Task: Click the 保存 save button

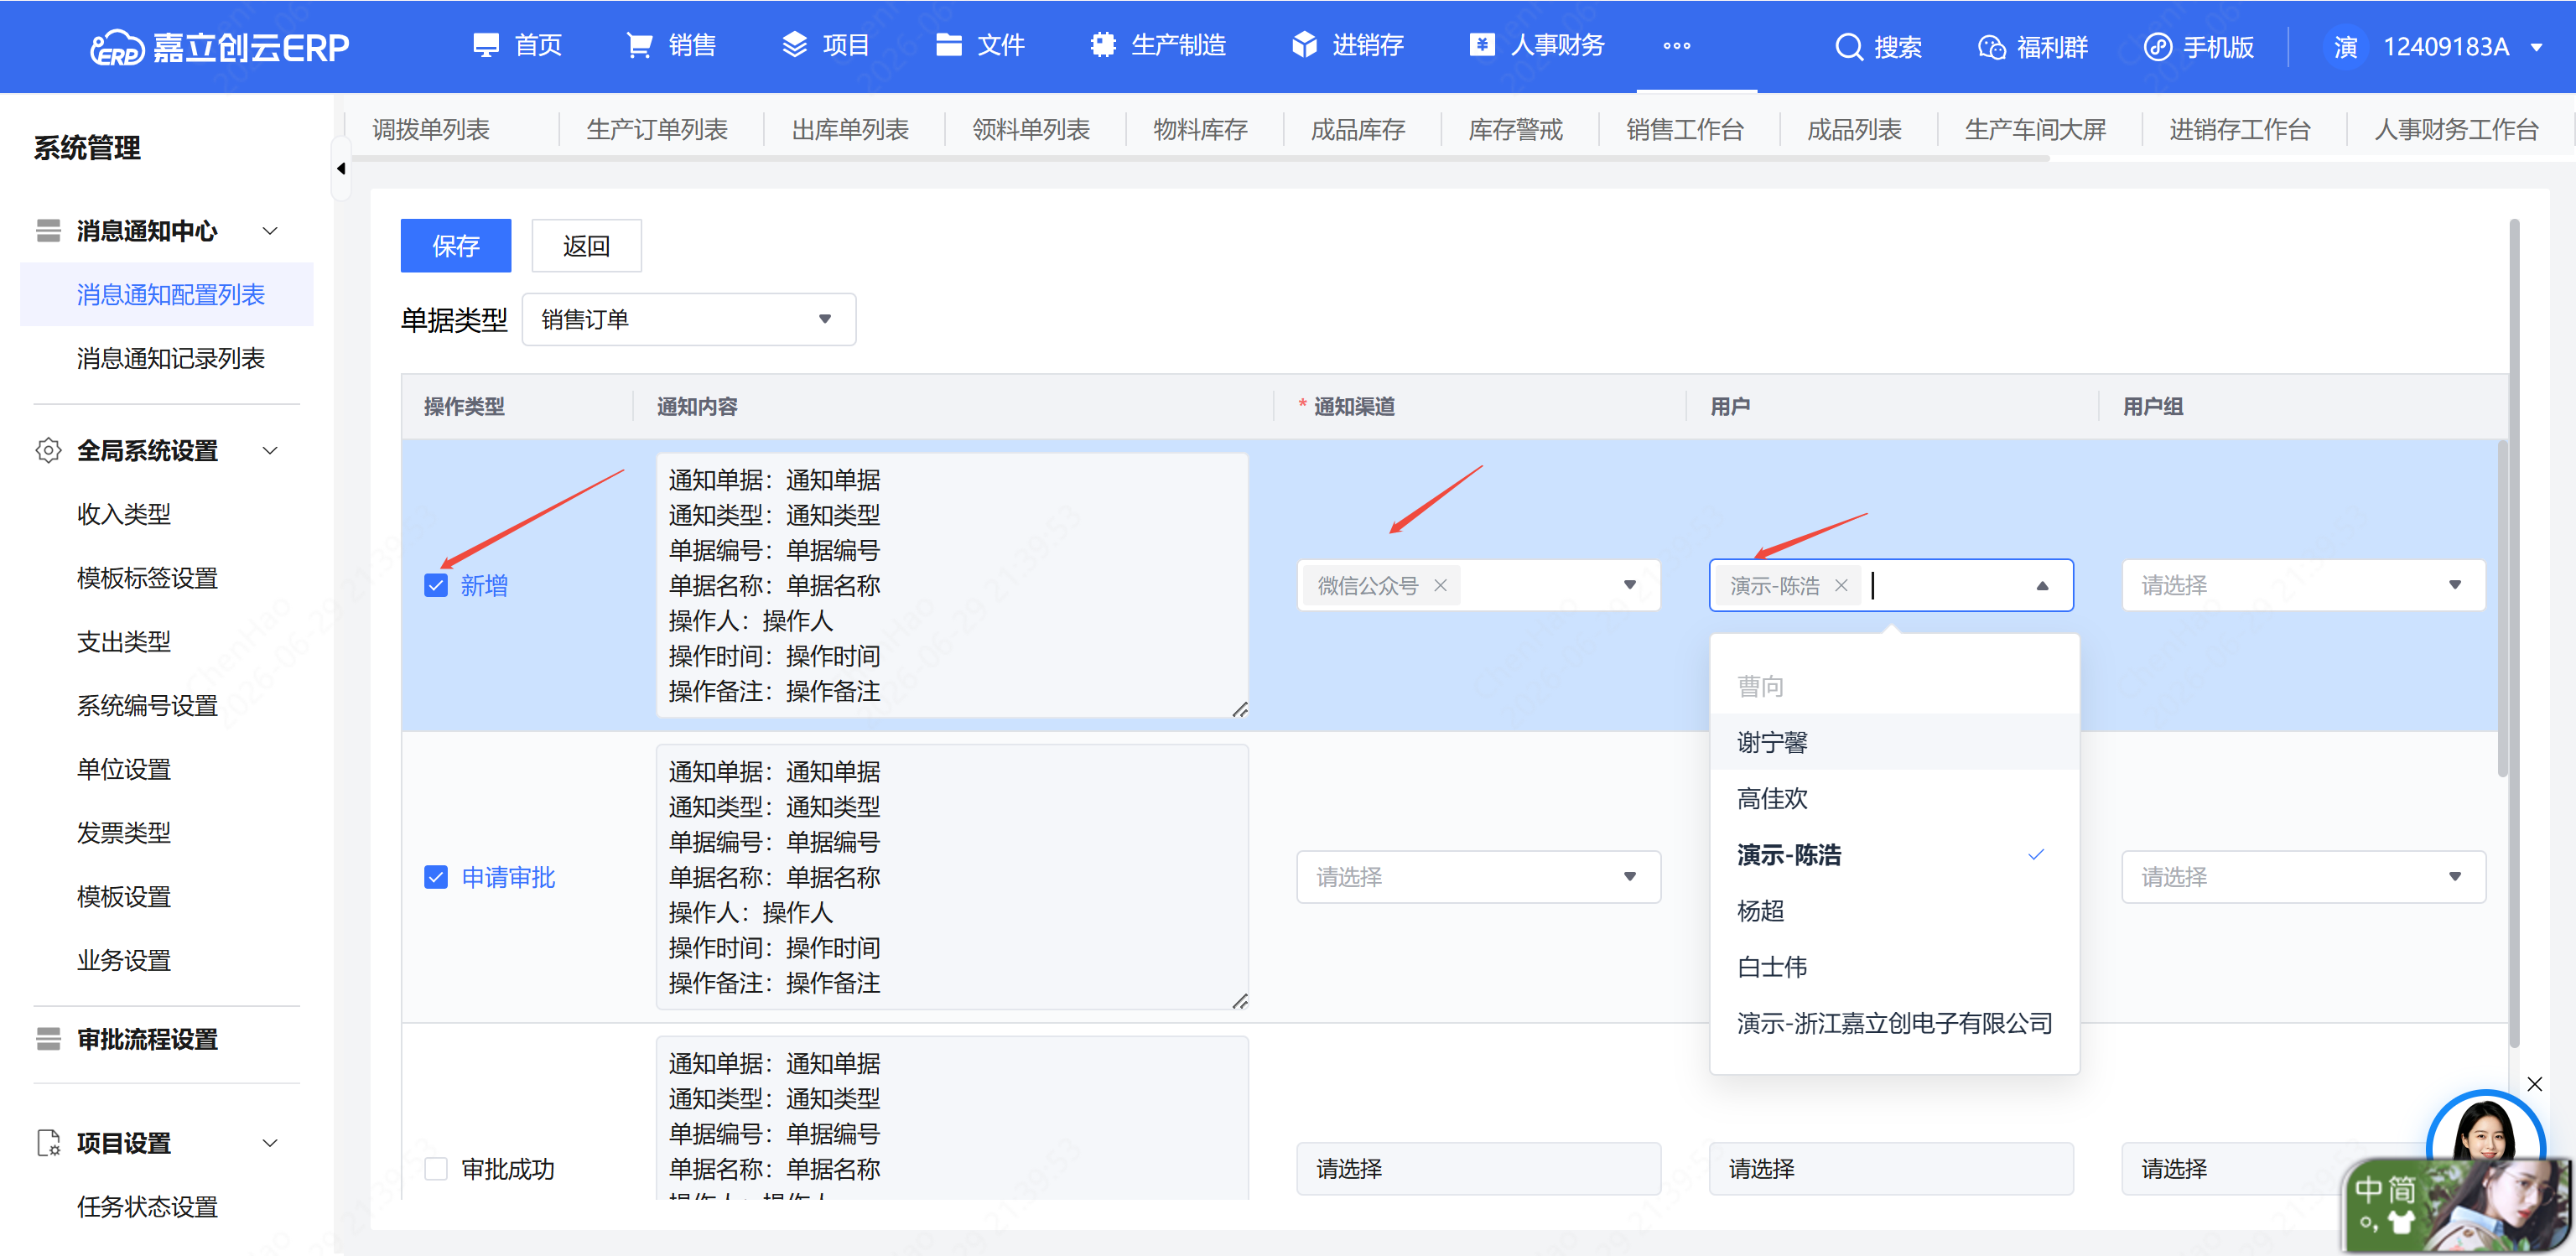Action: pos(456,245)
